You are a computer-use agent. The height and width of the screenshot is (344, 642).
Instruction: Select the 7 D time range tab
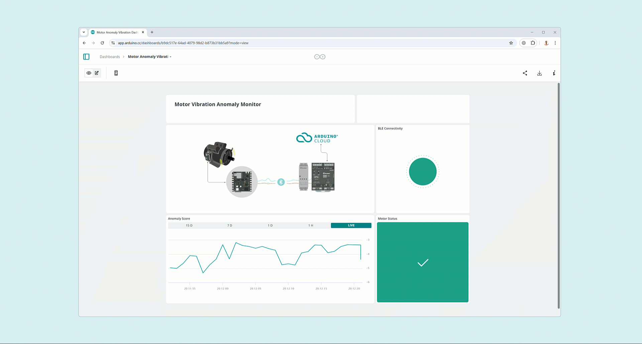click(x=230, y=225)
